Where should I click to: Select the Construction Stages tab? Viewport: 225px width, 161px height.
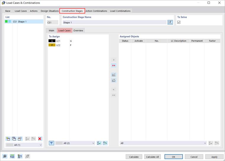[x=72, y=11]
